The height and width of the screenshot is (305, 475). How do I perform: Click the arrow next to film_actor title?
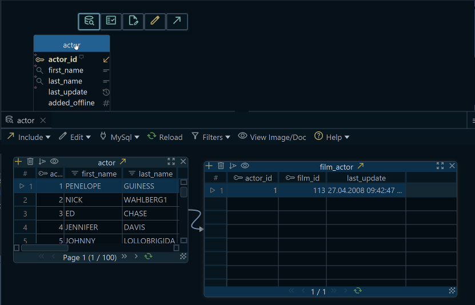click(361, 166)
